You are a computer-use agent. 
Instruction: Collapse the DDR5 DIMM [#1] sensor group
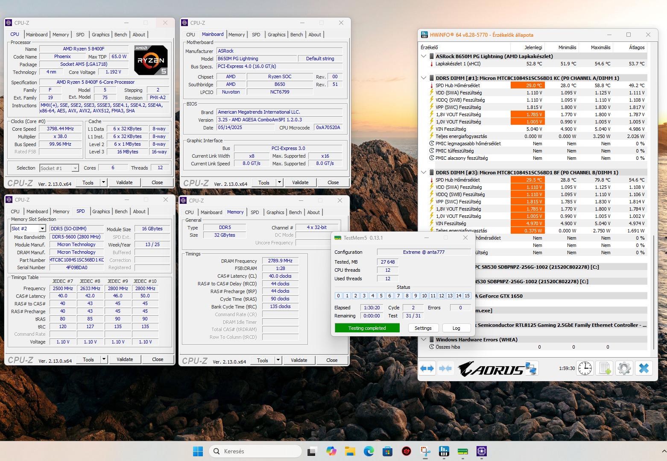click(424, 78)
